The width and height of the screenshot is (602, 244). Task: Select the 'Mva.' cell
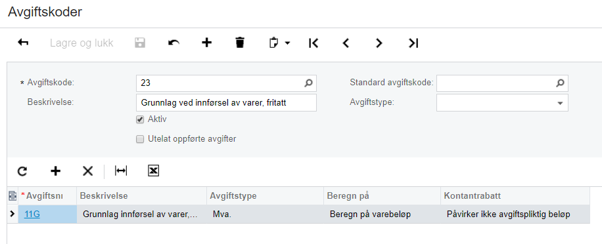[x=266, y=214]
